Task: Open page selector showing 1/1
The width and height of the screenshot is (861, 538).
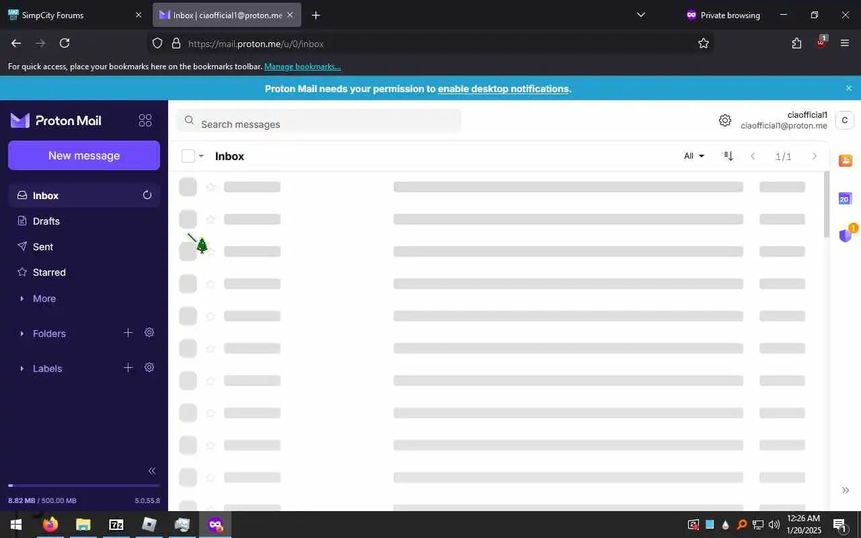Action: click(x=784, y=156)
